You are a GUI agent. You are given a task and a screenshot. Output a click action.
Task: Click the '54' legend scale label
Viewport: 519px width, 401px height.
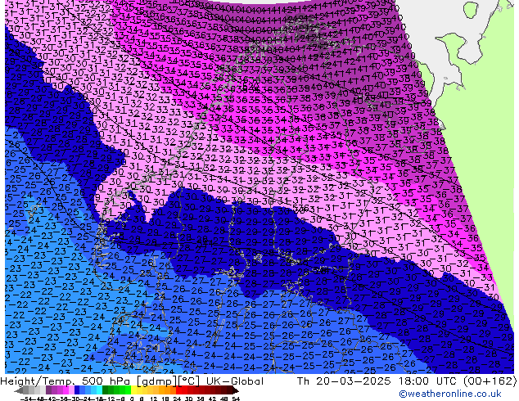236,399
